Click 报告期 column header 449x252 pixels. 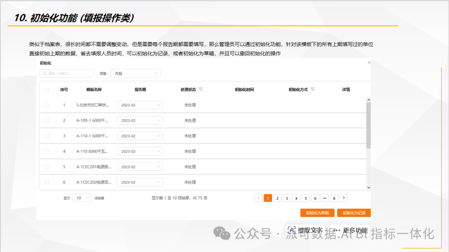[140, 90]
